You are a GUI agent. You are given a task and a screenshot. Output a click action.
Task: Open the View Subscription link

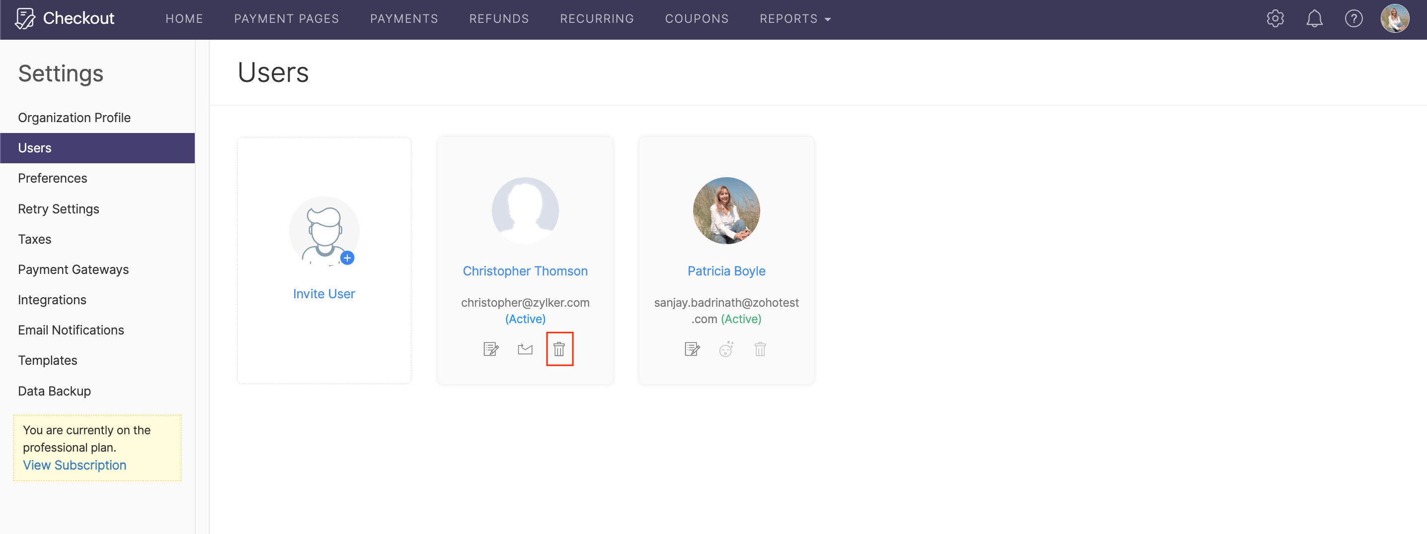pos(75,466)
